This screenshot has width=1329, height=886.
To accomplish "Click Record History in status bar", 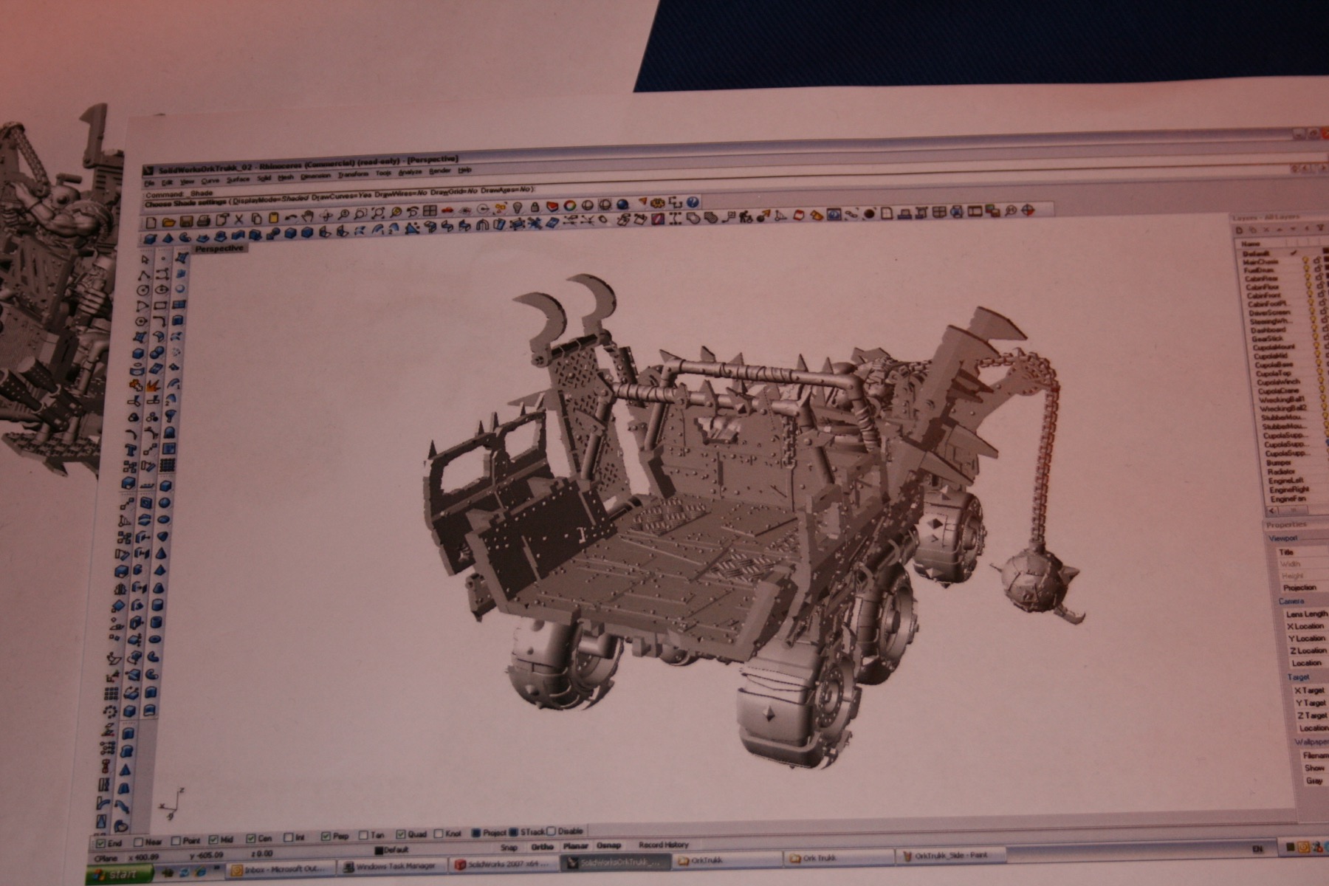I will (x=663, y=845).
